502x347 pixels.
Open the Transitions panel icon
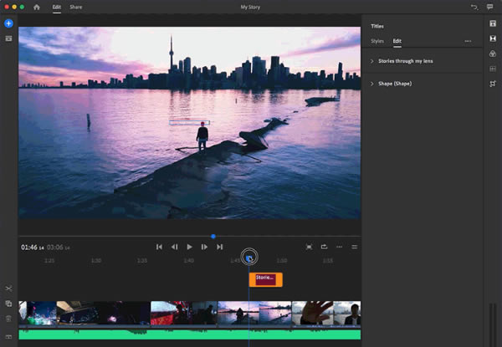(x=493, y=38)
